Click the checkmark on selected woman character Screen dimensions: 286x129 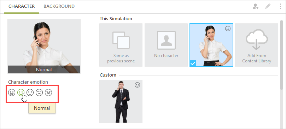coord(193,63)
